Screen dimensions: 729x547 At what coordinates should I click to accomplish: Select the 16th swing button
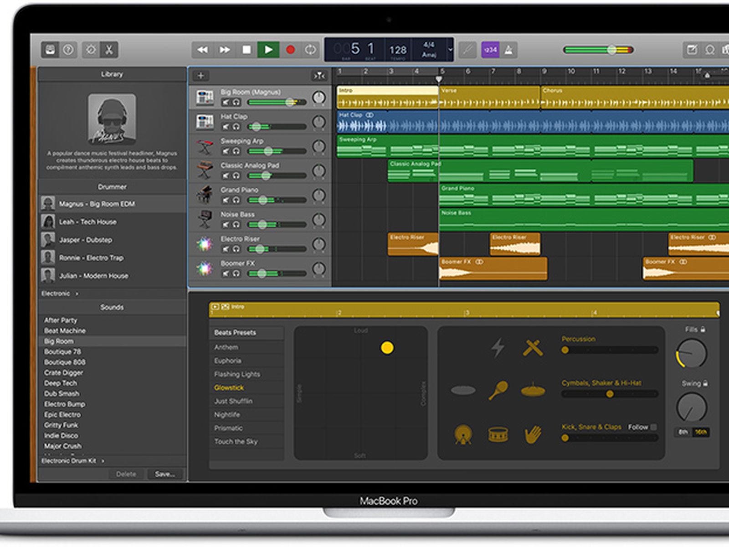[x=701, y=432]
